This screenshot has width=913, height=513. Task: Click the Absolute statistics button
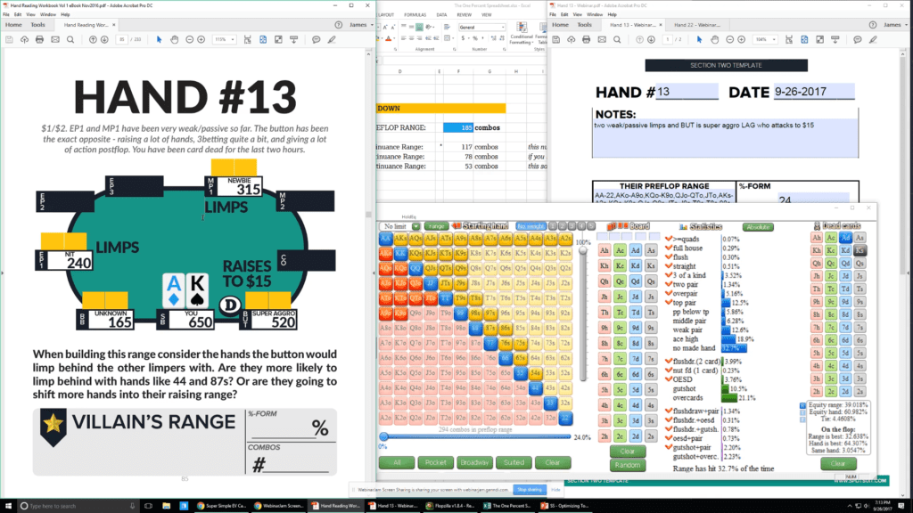758,227
